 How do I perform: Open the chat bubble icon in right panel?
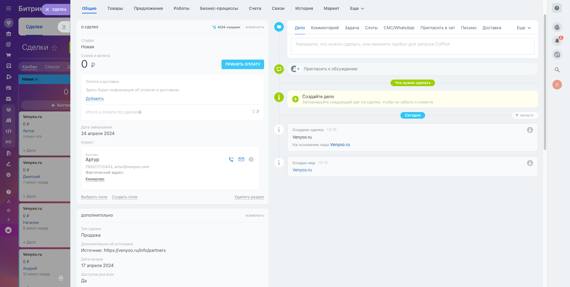pos(557,55)
